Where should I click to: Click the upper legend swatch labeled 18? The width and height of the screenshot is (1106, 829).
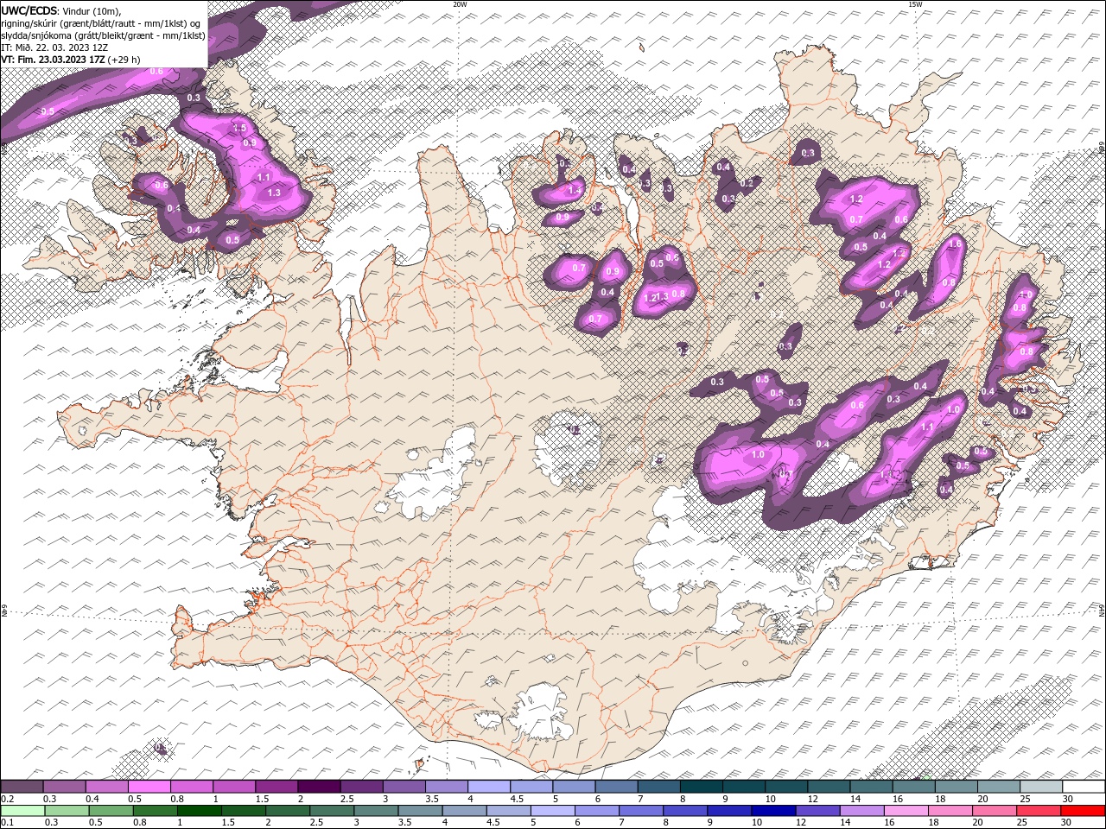click(955, 787)
